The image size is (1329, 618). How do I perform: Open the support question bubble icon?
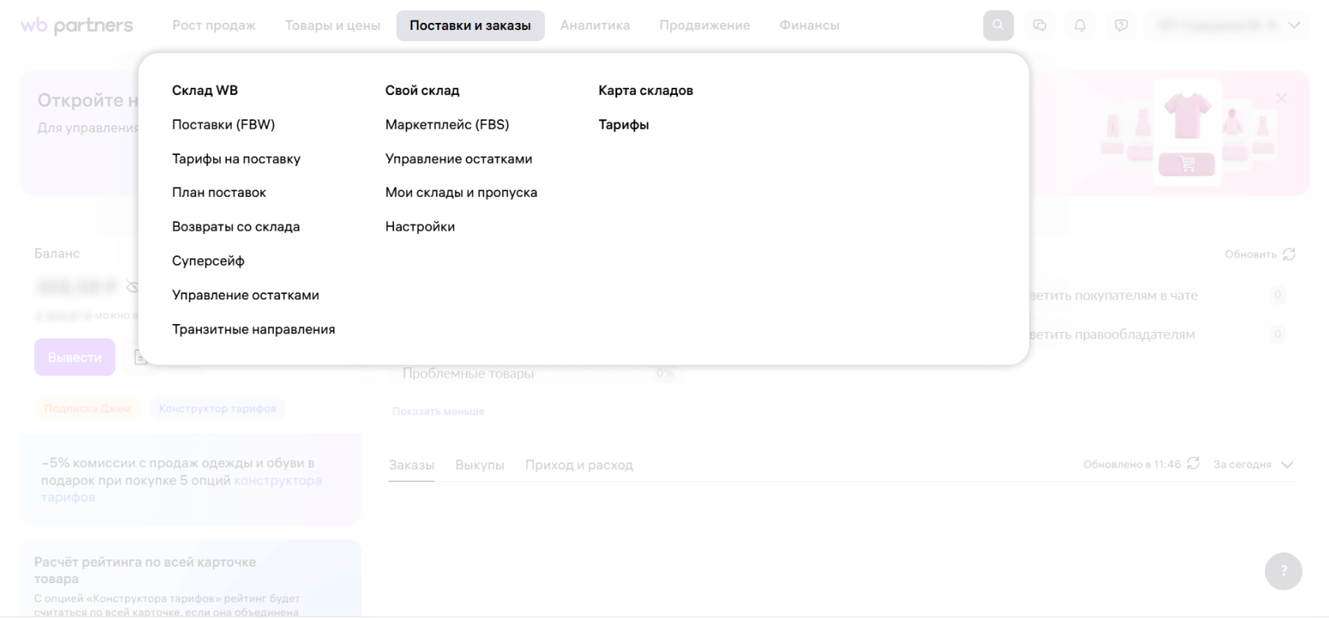tap(1121, 25)
